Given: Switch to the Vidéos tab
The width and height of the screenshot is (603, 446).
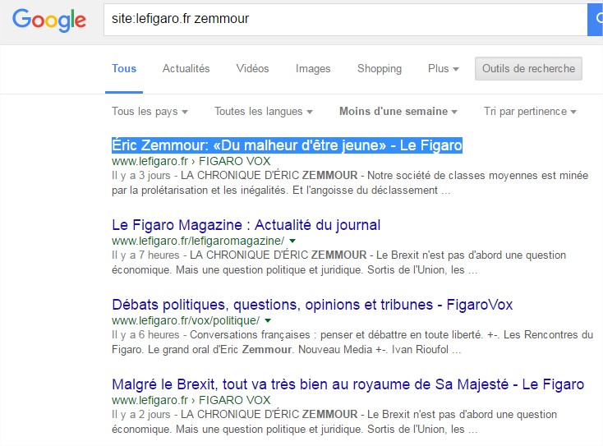Looking at the screenshot, I should click(252, 68).
